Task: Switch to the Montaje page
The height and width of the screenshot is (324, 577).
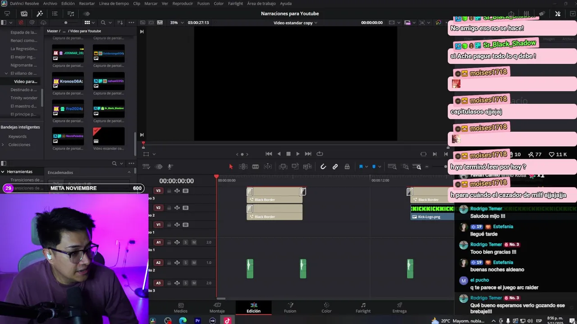Action: [x=217, y=308]
